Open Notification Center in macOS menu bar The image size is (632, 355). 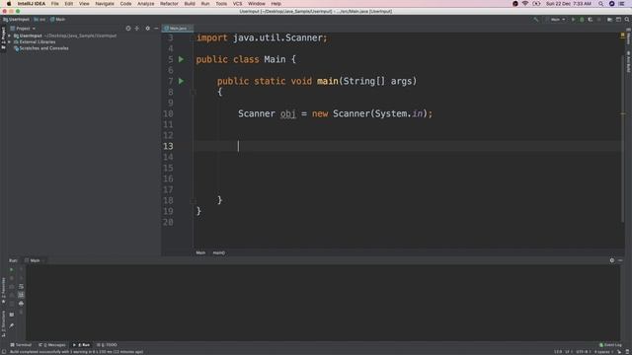[x=621, y=4]
